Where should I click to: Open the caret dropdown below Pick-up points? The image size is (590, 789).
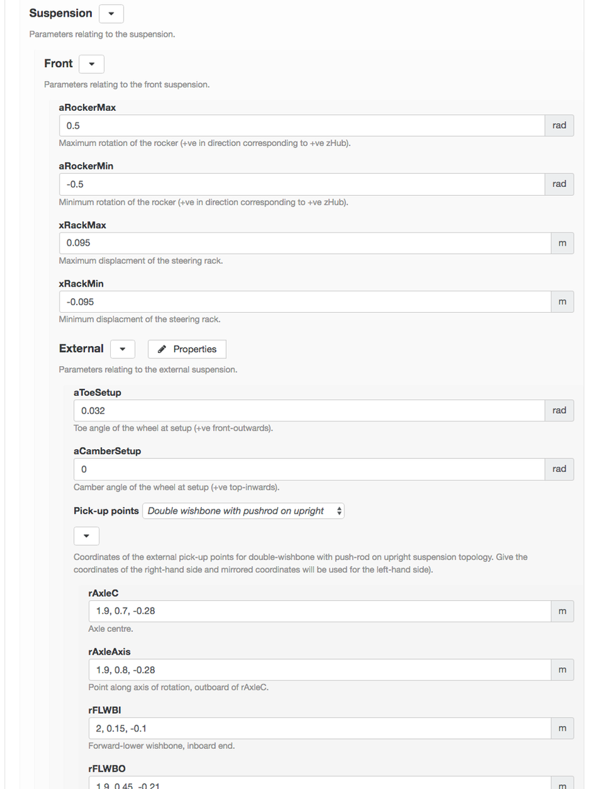(x=86, y=536)
